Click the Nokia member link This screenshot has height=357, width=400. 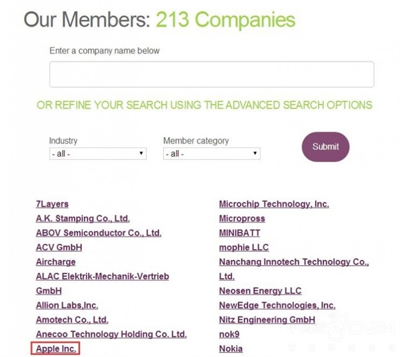point(231,348)
